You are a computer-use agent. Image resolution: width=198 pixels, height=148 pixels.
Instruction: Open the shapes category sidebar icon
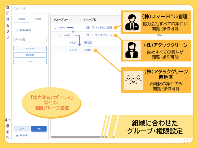[x=8, y=25]
